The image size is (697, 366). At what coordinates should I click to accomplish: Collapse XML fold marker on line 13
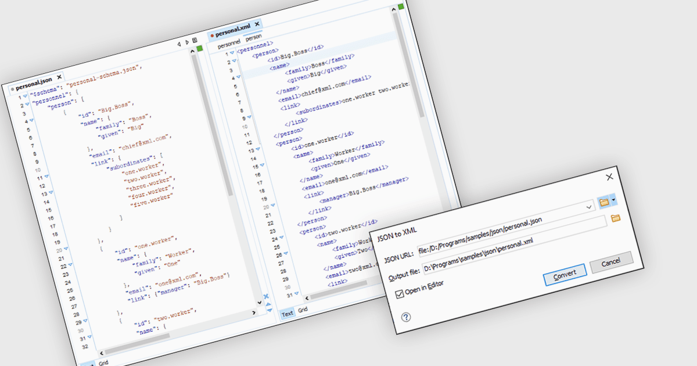point(258,149)
